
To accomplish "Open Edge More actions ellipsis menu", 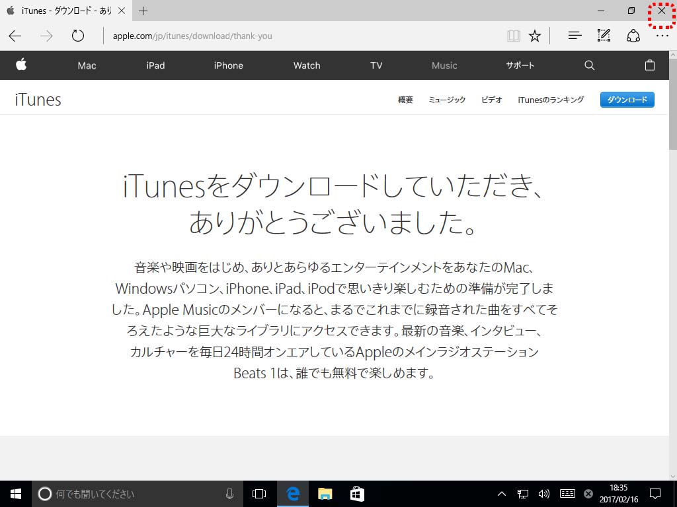I will pos(662,36).
